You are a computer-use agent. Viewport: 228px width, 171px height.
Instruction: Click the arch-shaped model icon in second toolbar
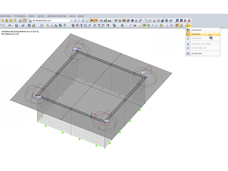click(10, 25)
